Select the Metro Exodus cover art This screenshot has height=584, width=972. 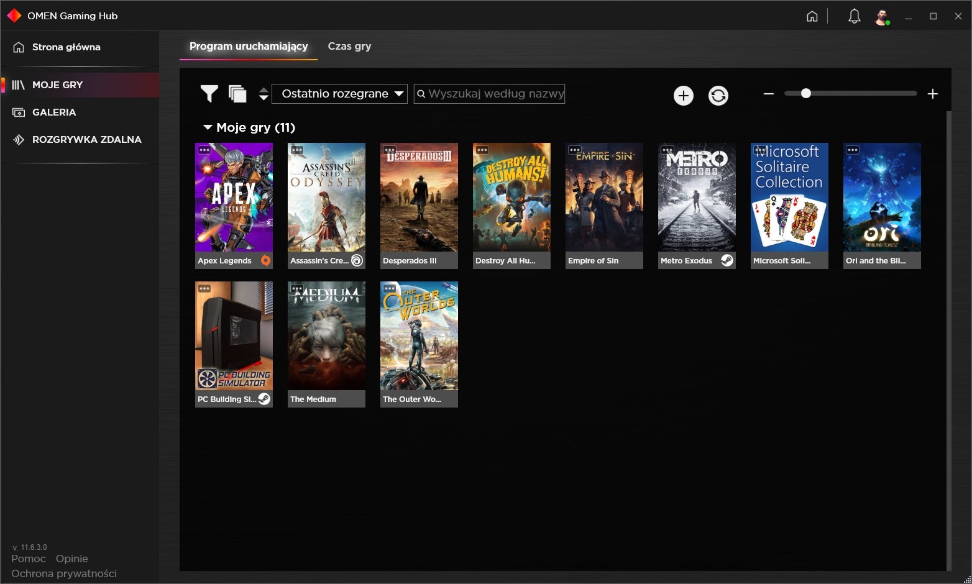pyautogui.click(x=697, y=198)
